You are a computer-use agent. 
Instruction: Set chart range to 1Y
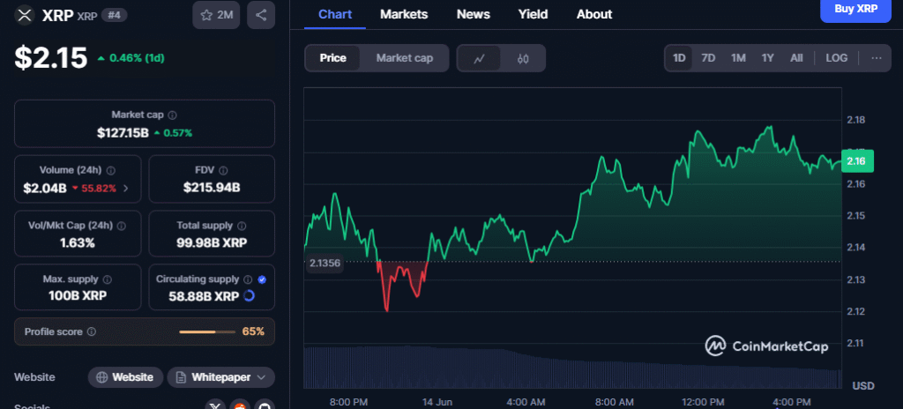(768, 58)
